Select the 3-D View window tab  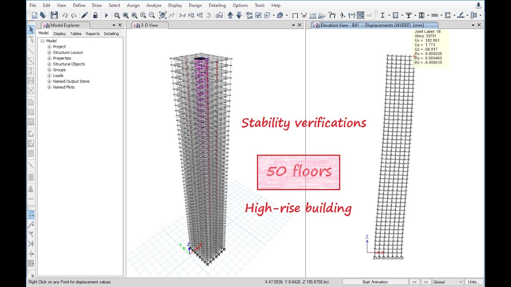(x=150, y=25)
